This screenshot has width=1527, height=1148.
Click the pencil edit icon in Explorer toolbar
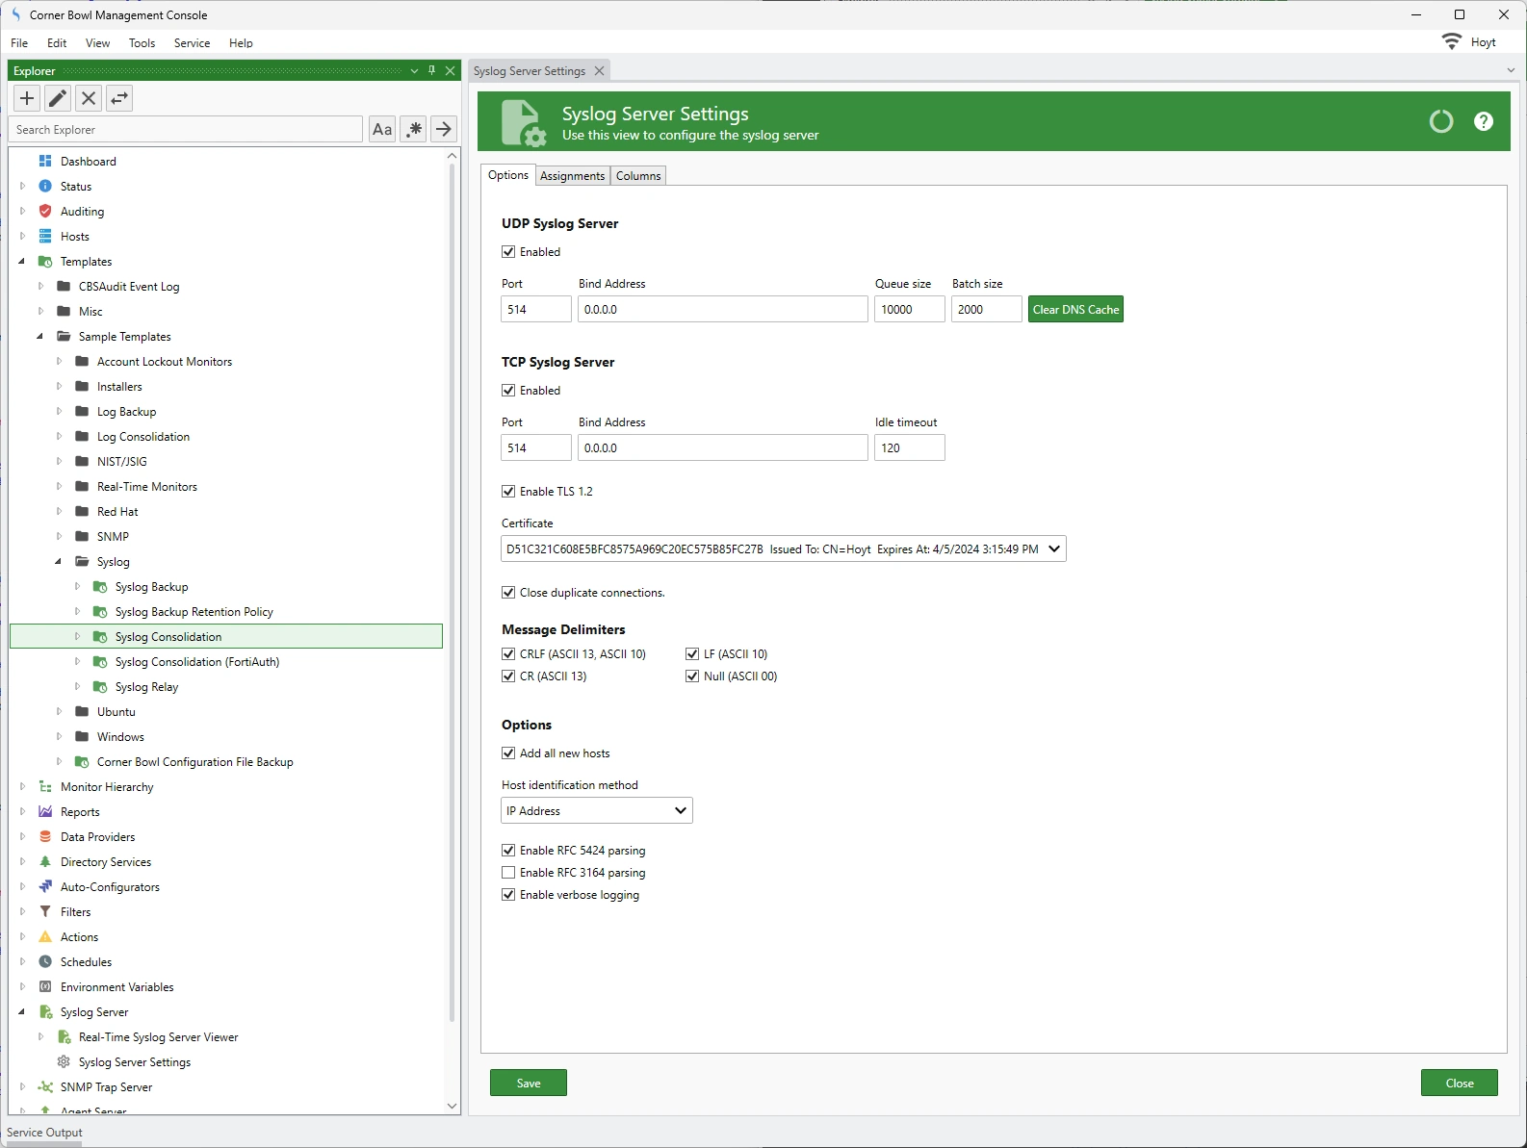[58, 98]
